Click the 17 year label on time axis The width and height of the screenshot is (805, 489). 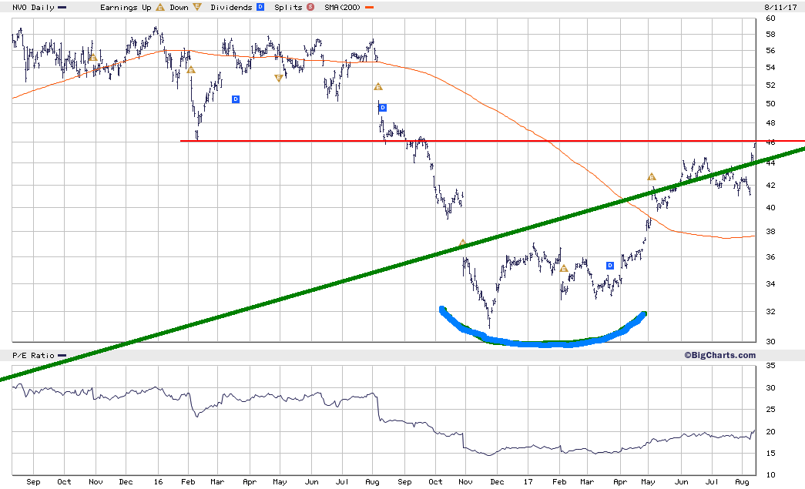[528, 482]
